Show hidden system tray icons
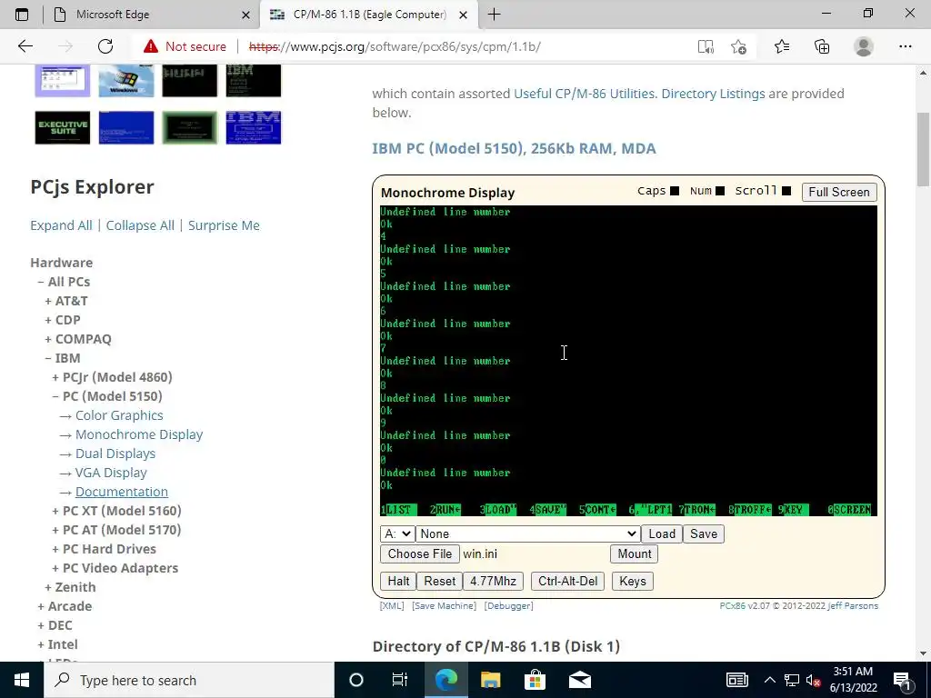The height and width of the screenshot is (698, 931). 769,680
